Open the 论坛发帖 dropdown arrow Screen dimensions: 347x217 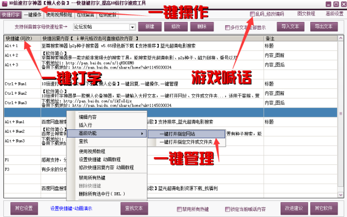(132, 27)
